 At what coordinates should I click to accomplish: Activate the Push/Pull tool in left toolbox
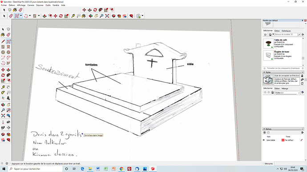[x=8, y=70]
